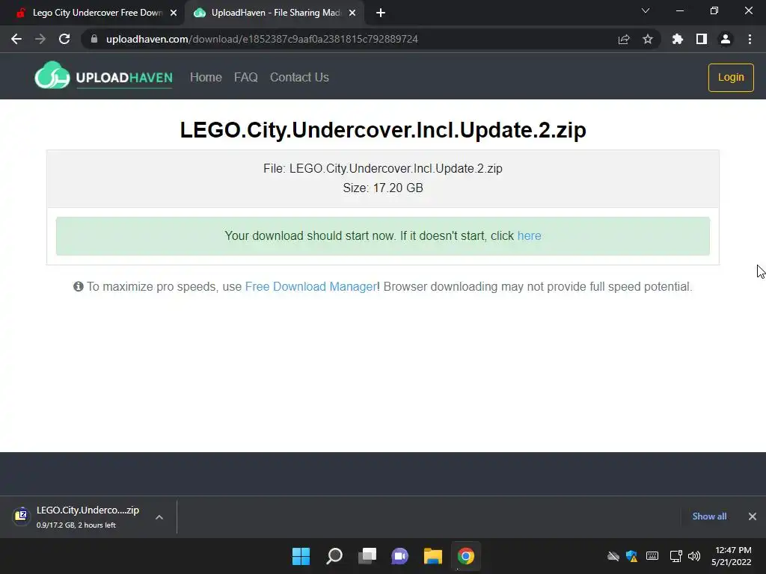This screenshot has height=574, width=766.
Task: Click '0.9/17.2 GB, 2 hours left' status
Action: 76,525
